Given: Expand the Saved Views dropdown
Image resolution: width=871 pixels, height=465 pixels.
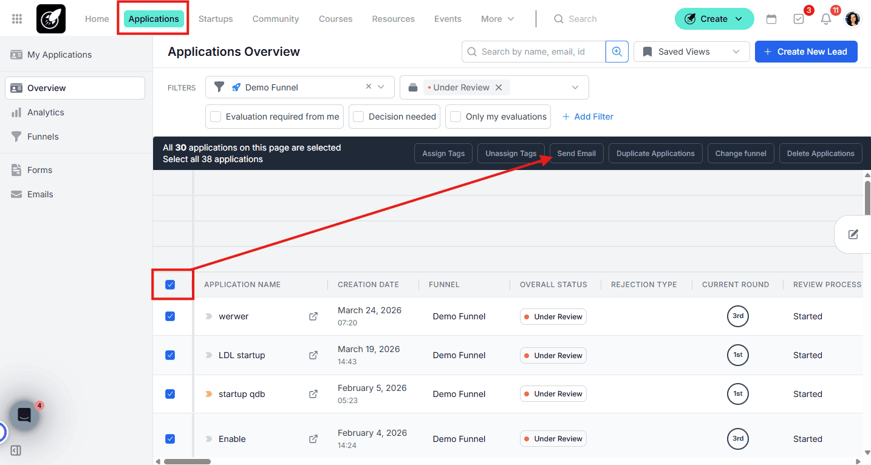Looking at the screenshot, I should (691, 52).
